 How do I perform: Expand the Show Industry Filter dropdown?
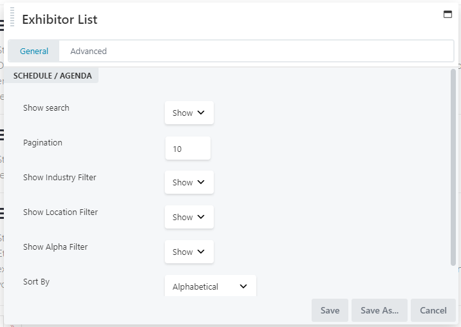pyautogui.click(x=189, y=182)
